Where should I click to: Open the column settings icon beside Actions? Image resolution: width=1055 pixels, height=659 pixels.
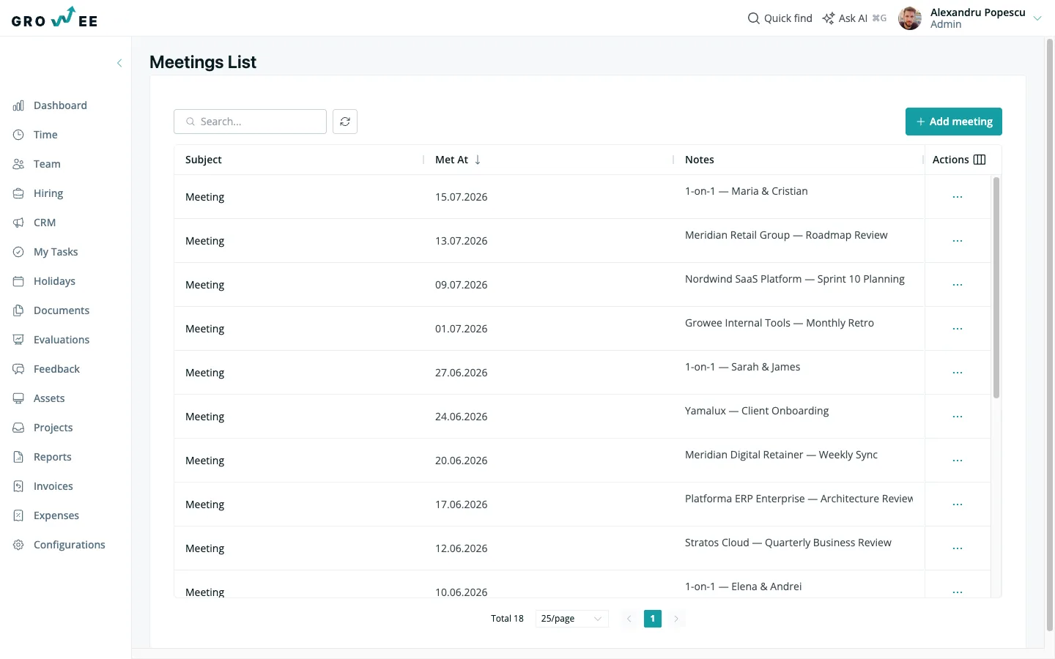pyautogui.click(x=980, y=160)
